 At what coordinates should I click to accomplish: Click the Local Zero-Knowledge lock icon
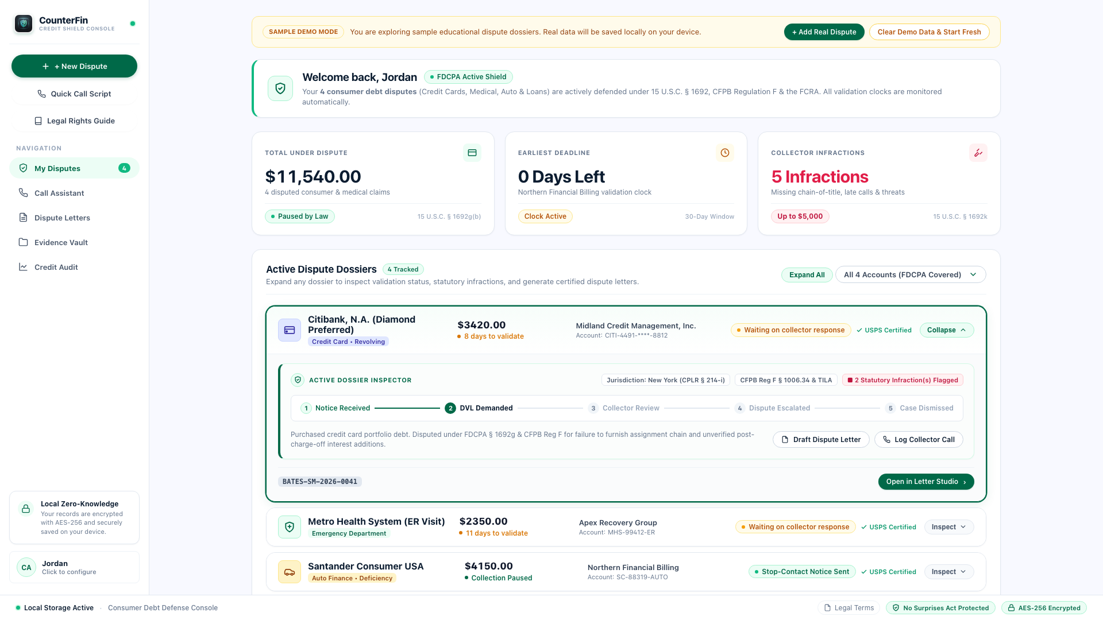(26, 509)
